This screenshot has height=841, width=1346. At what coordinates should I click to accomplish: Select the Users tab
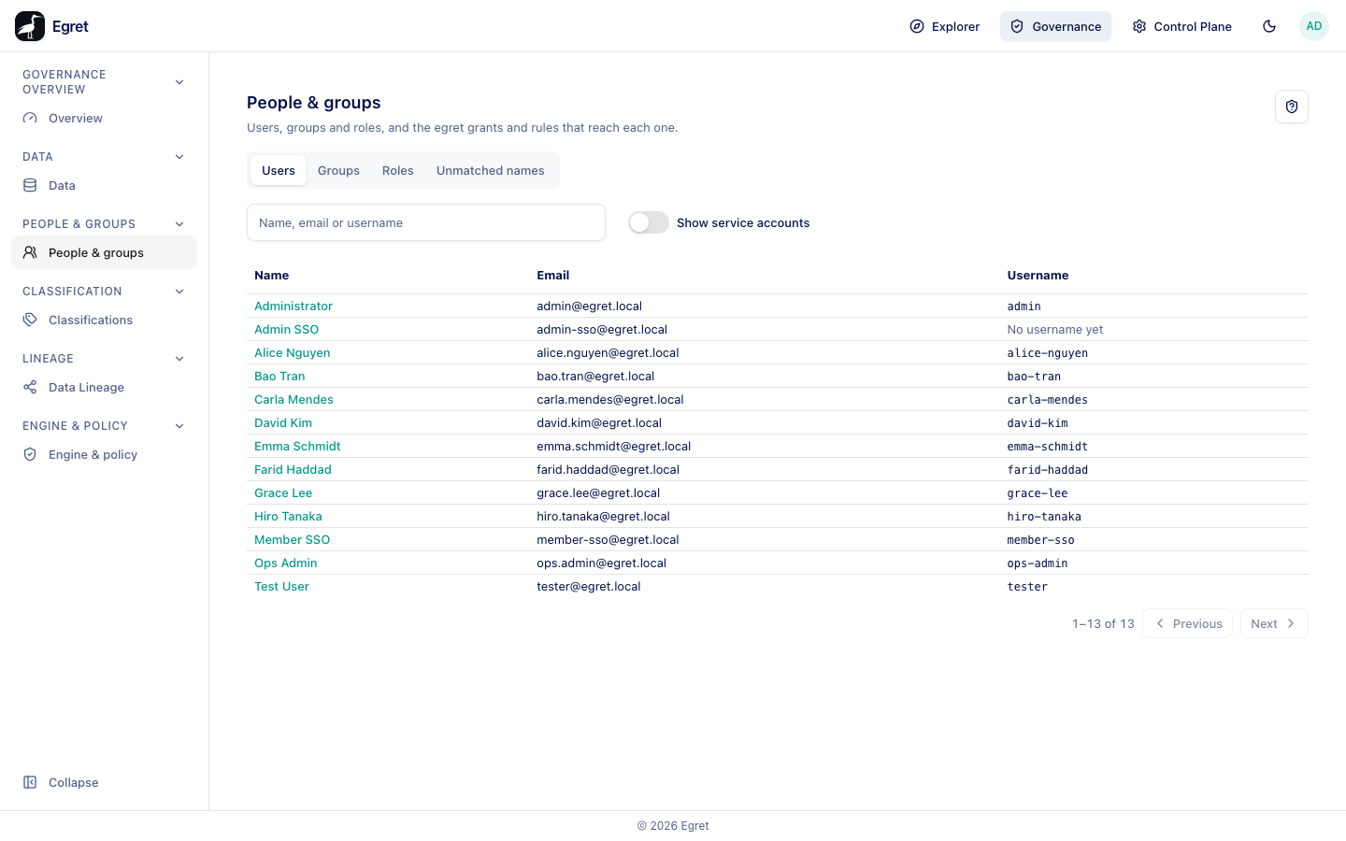(279, 171)
